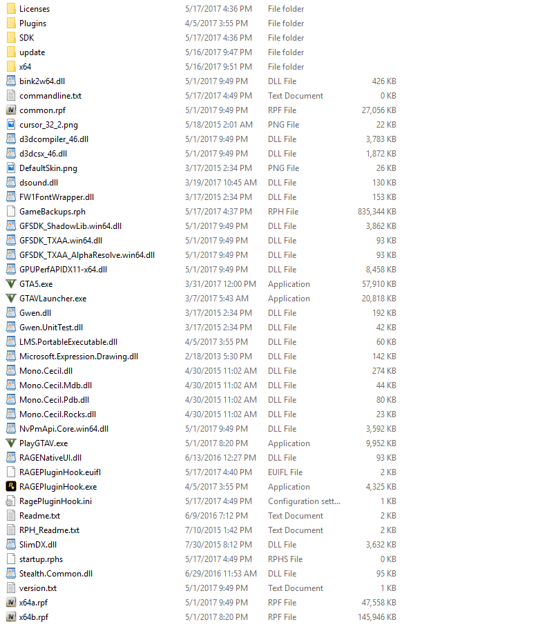Viewport: 558px width, 631px height.
Task: Click the GTA5.exe application icon
Action: pyautogui.click(x=11, y=283)
